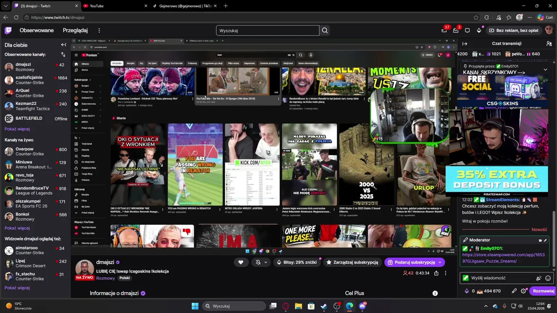Switch to the YouTube browser tab

(x=114, y=6)
